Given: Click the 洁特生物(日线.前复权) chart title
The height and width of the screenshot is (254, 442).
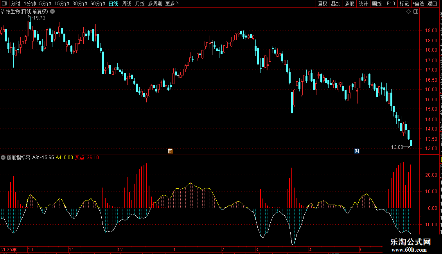Looking at the screenshot, I should pyautogui.click(x=25, y=12).
